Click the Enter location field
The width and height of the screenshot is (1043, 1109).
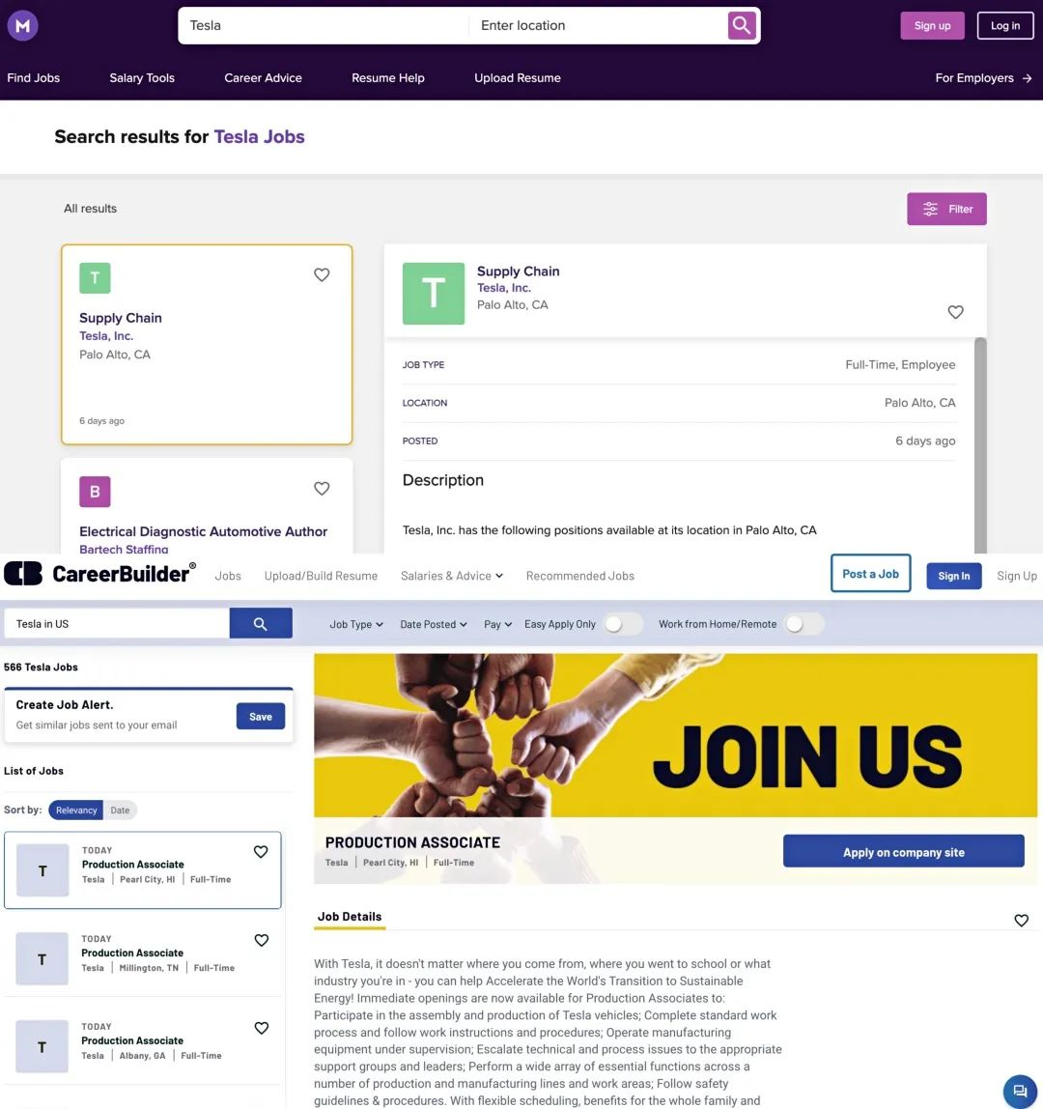(x=598, y=25)
